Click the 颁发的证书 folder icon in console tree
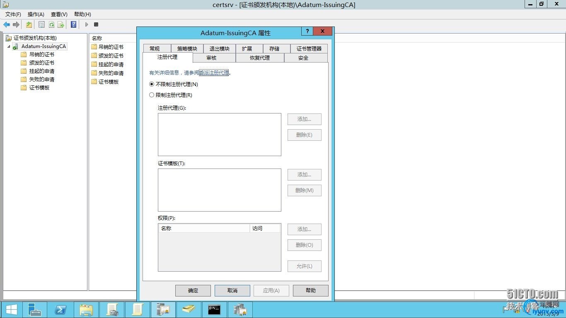Viewport: 566px width, 318px height. click(24, 63)
